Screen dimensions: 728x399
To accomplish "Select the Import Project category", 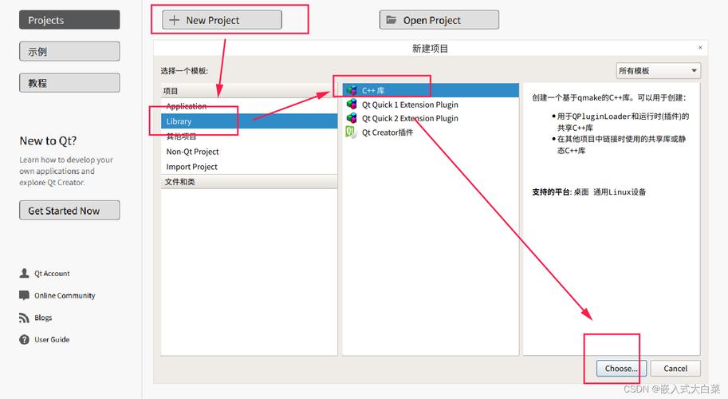I will click(249, 167).
